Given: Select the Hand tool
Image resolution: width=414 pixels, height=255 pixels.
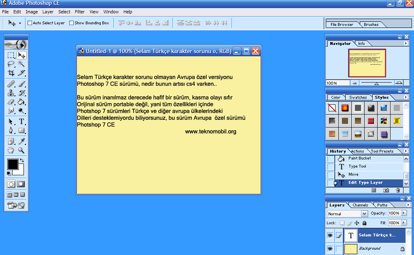Looking at the screenshot, I should tap(11, 151).
